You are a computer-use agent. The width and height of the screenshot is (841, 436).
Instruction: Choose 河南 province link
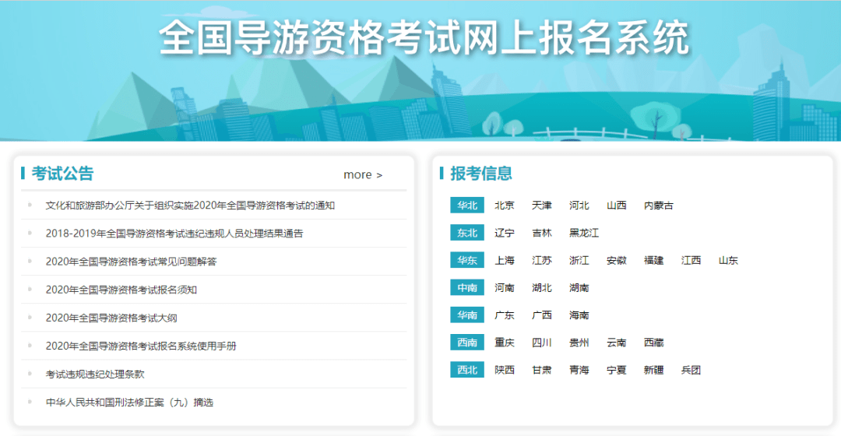coord(504,287)
